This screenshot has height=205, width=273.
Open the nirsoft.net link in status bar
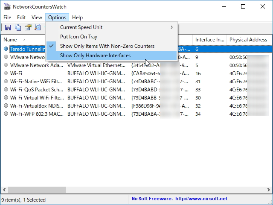coord(201,199)
